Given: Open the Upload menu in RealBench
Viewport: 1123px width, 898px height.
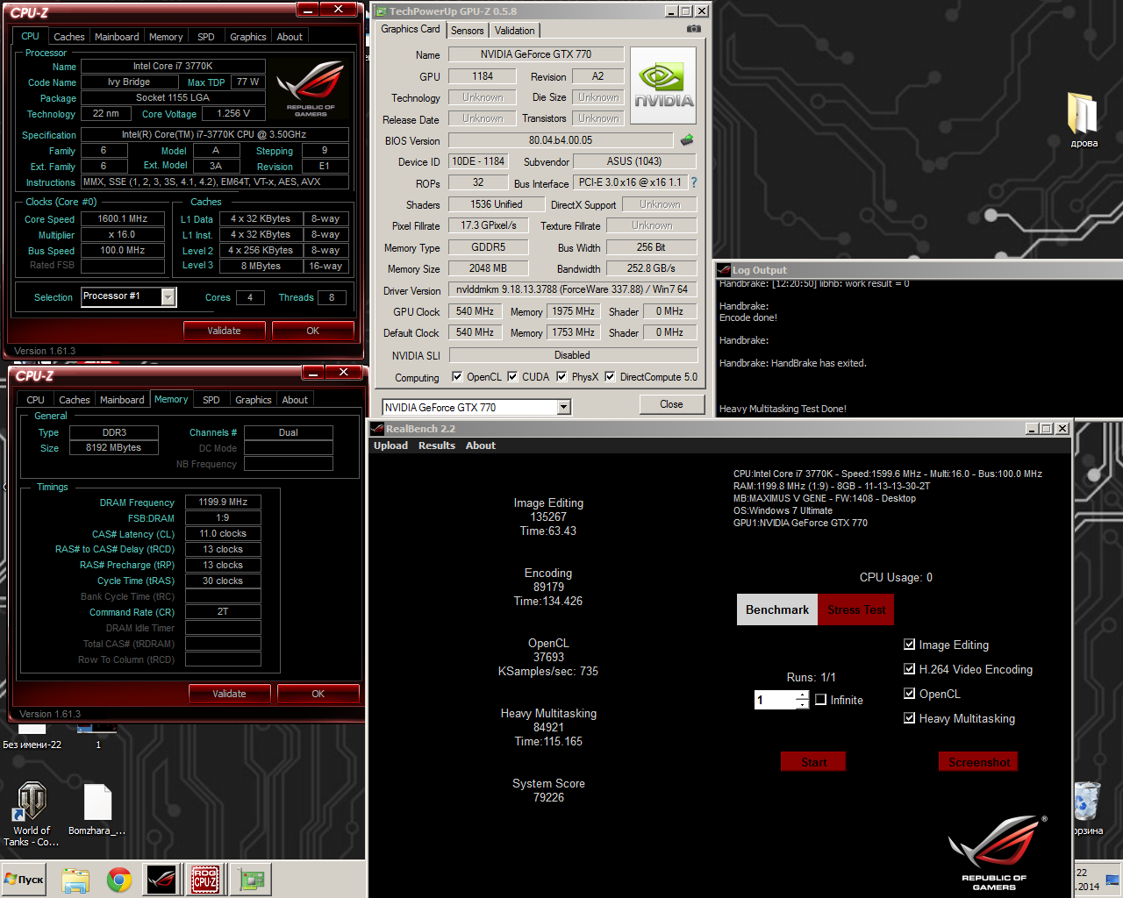Looking at the screenshot, I should pos(390,445).
